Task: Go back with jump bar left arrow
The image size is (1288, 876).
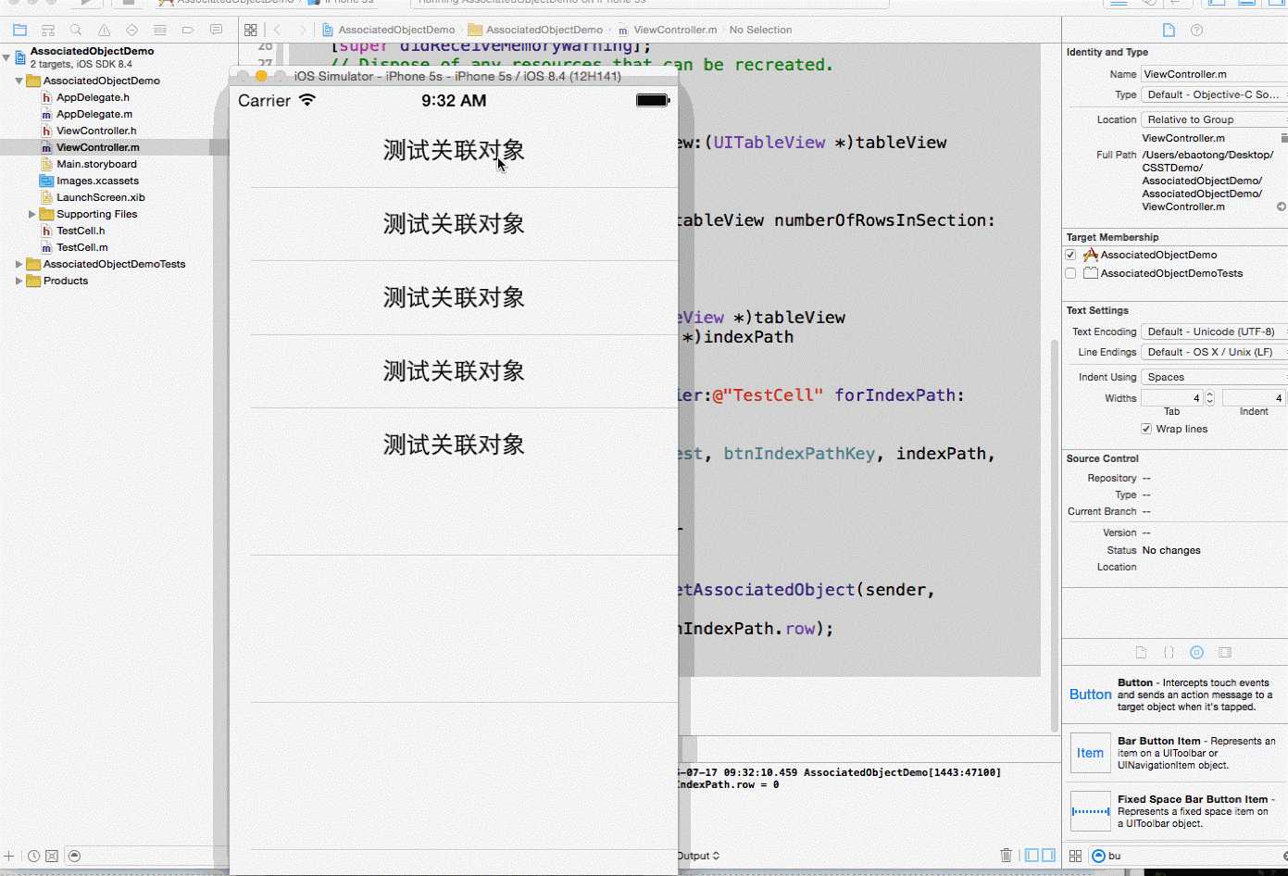Action: tap(277, 30)
